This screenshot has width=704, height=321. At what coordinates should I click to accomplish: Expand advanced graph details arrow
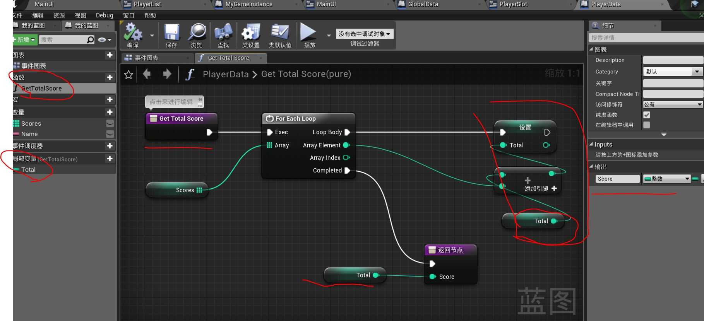664,134
